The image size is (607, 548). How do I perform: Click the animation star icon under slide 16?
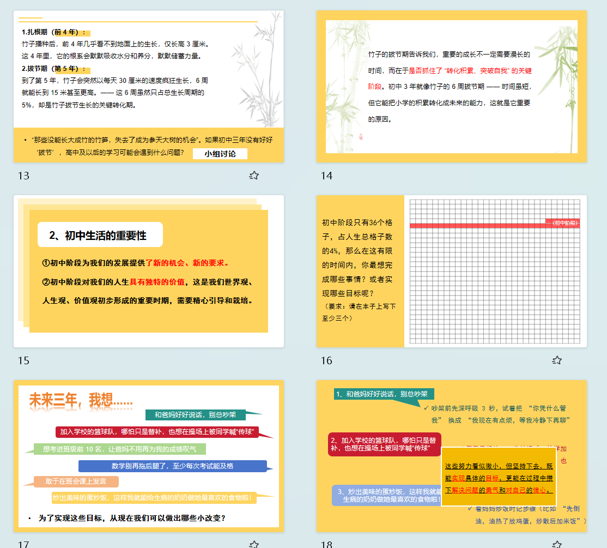pyautogui.click(x=556, y=360)
